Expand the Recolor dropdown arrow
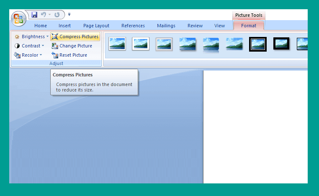 [x=41, y=55]
